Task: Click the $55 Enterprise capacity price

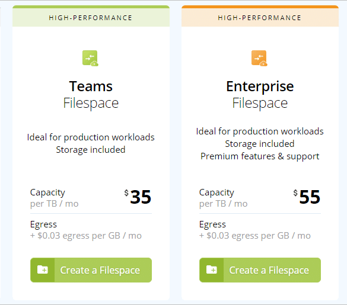Action: tap(307, 197)
